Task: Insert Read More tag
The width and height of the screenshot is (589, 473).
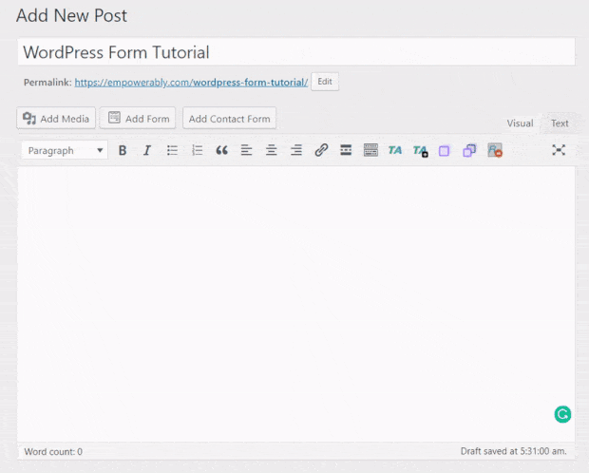Action: 346,150
